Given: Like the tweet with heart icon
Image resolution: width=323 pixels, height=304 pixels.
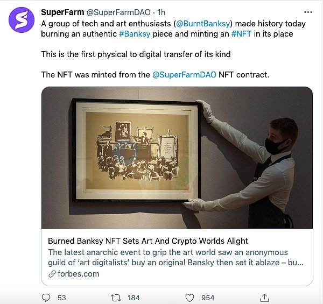Looking at the screenshot, I should 189,297.
